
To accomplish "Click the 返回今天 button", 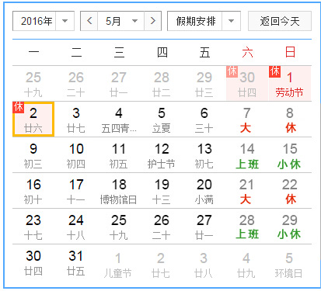I will coord(280,21).
